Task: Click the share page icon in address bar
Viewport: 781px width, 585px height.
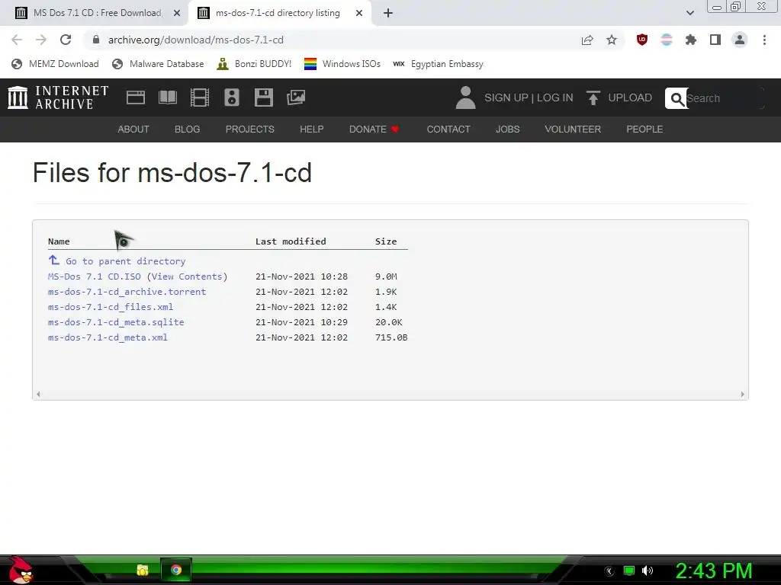Action: click(x=587, y=40)
